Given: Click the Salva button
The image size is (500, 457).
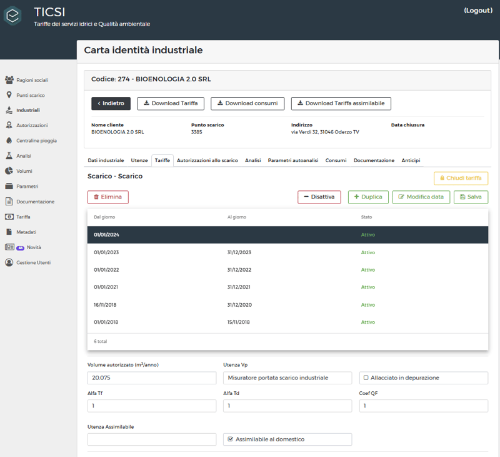Looking at the screenshot, I should (x=471, y=197).
